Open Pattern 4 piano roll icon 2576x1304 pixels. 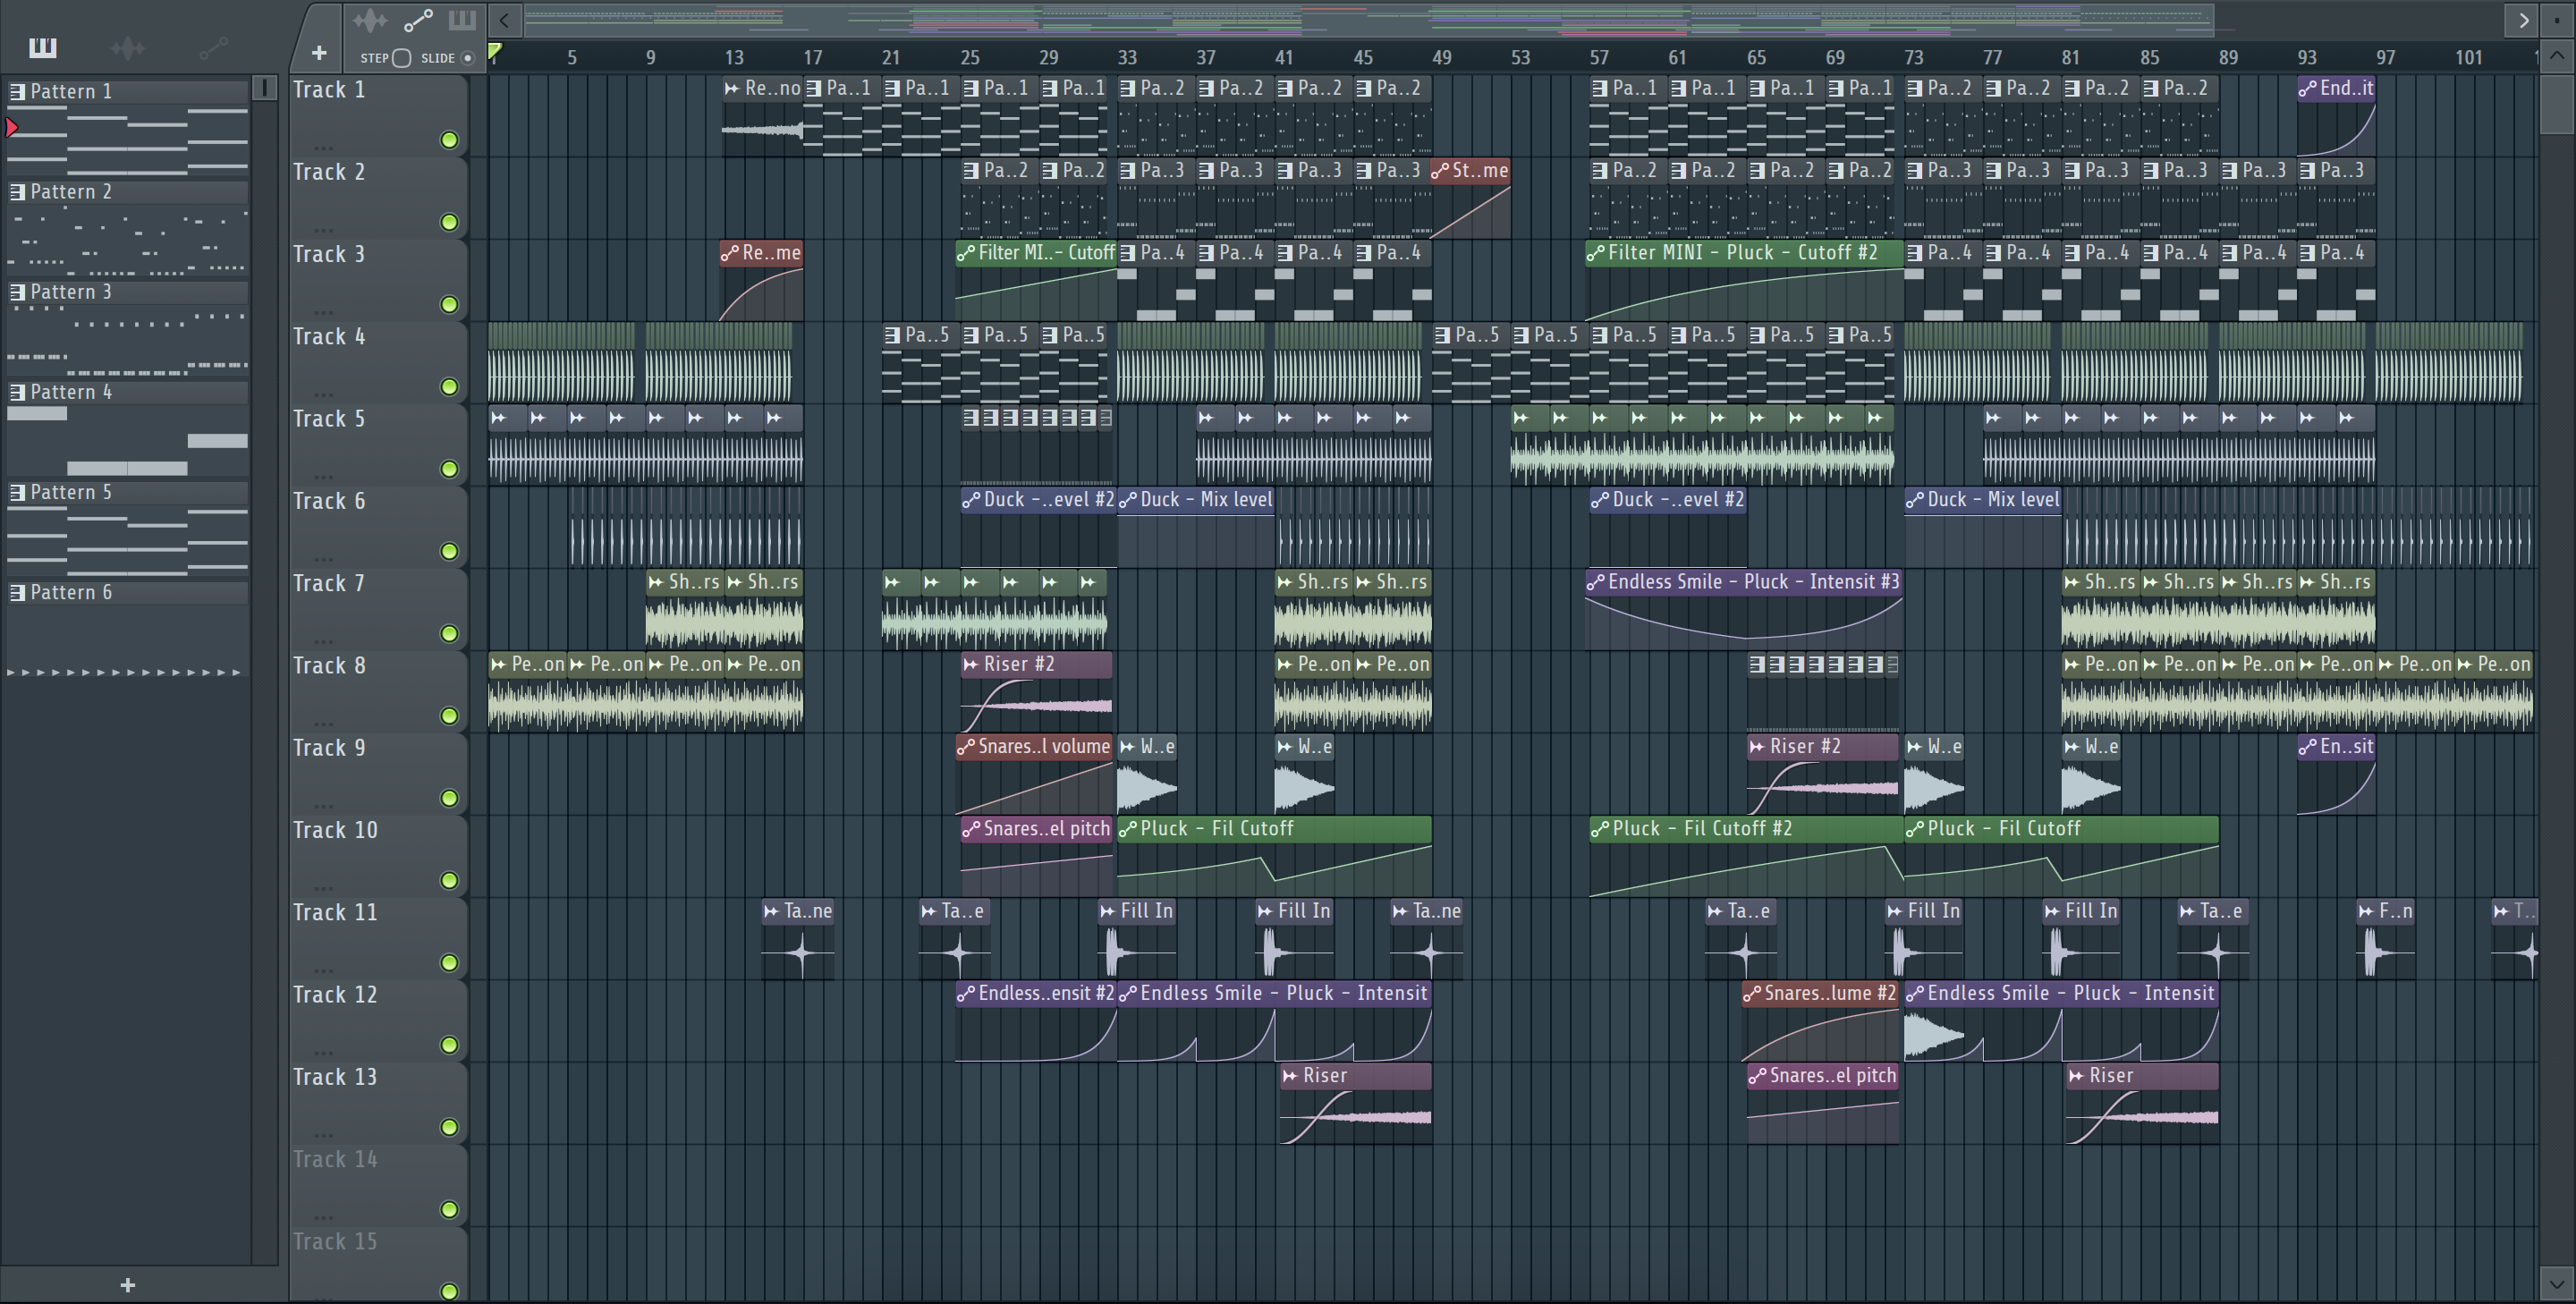coord(17,392)
